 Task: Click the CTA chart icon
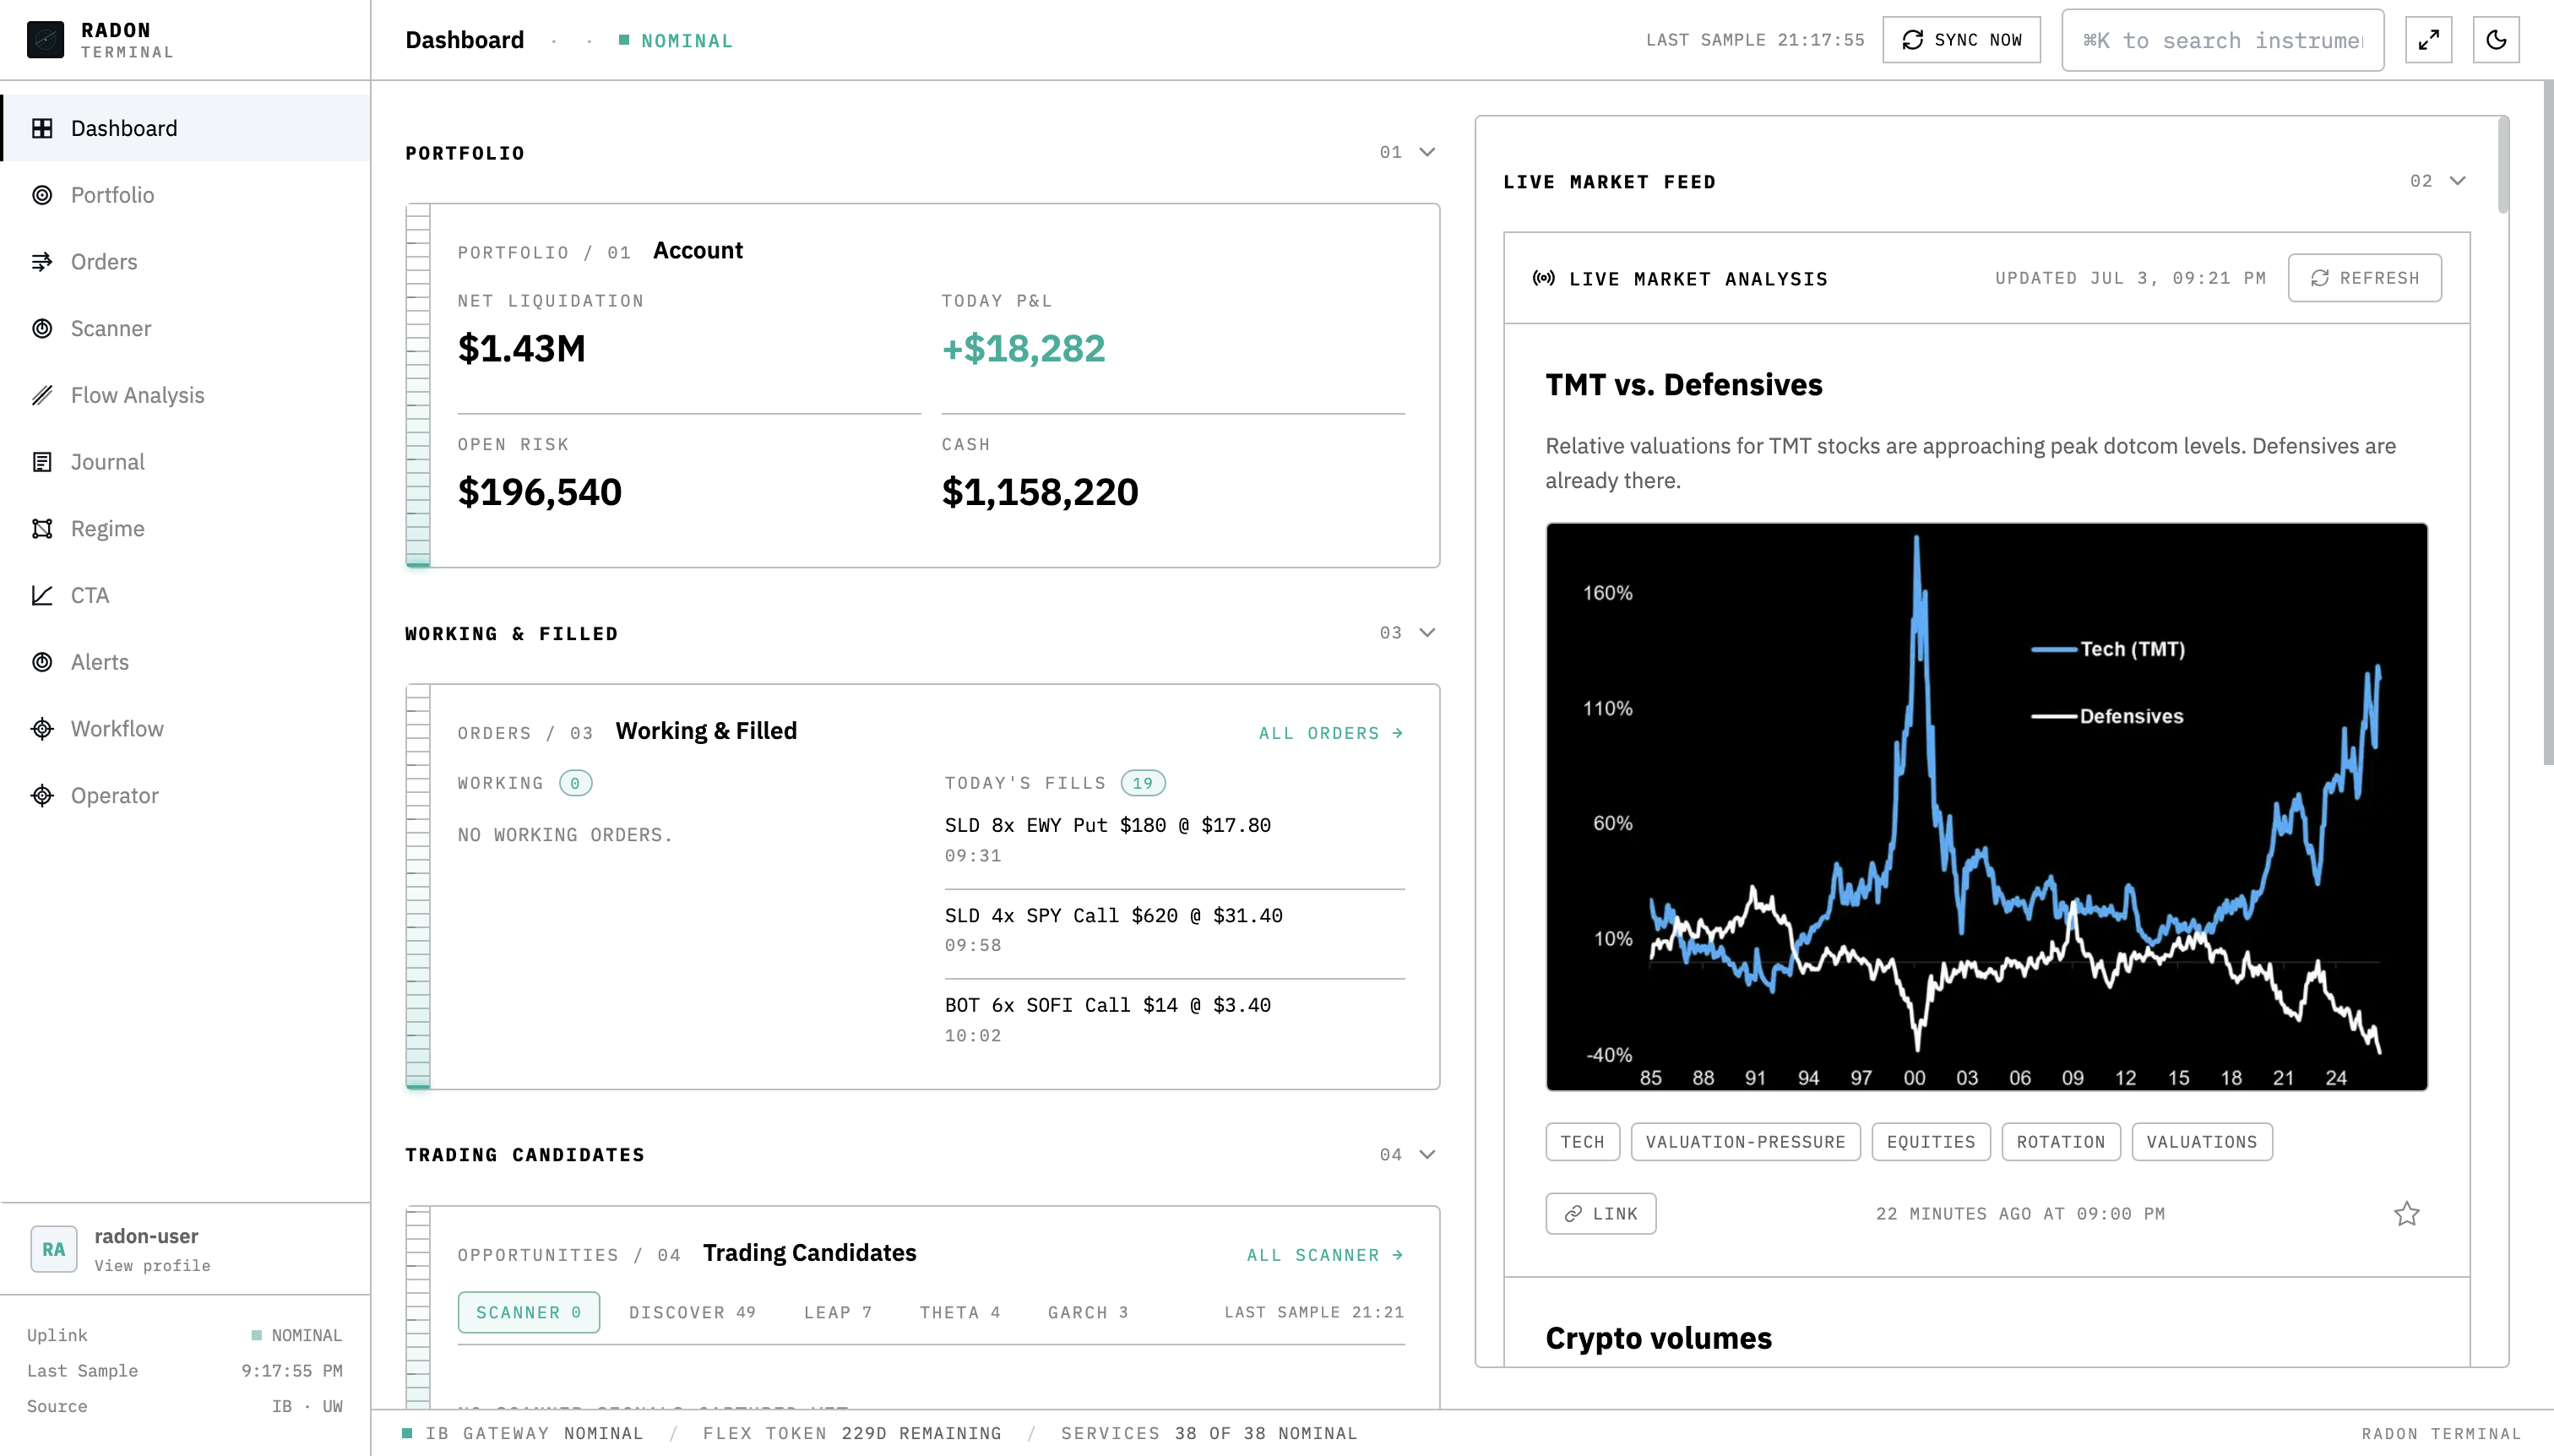tap(42, 595)
